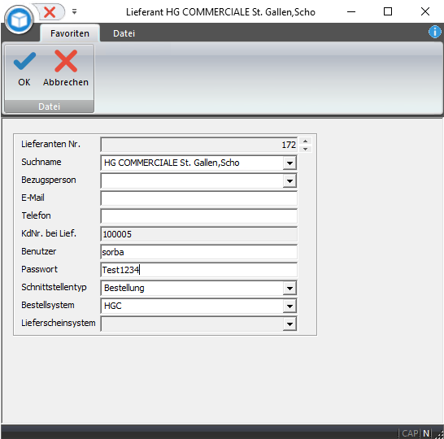Increase Lieferanten Nr. with the up arrow
The image size is (444, 439).
point(305,141)
